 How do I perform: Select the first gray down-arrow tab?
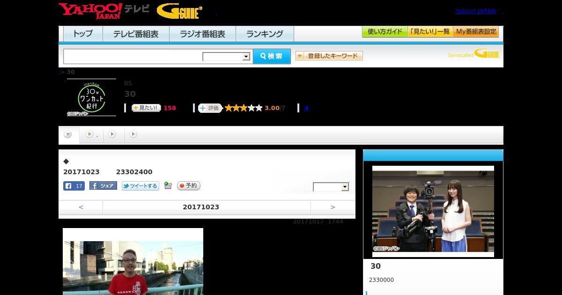pyautogui.click(x=68, y=135)
